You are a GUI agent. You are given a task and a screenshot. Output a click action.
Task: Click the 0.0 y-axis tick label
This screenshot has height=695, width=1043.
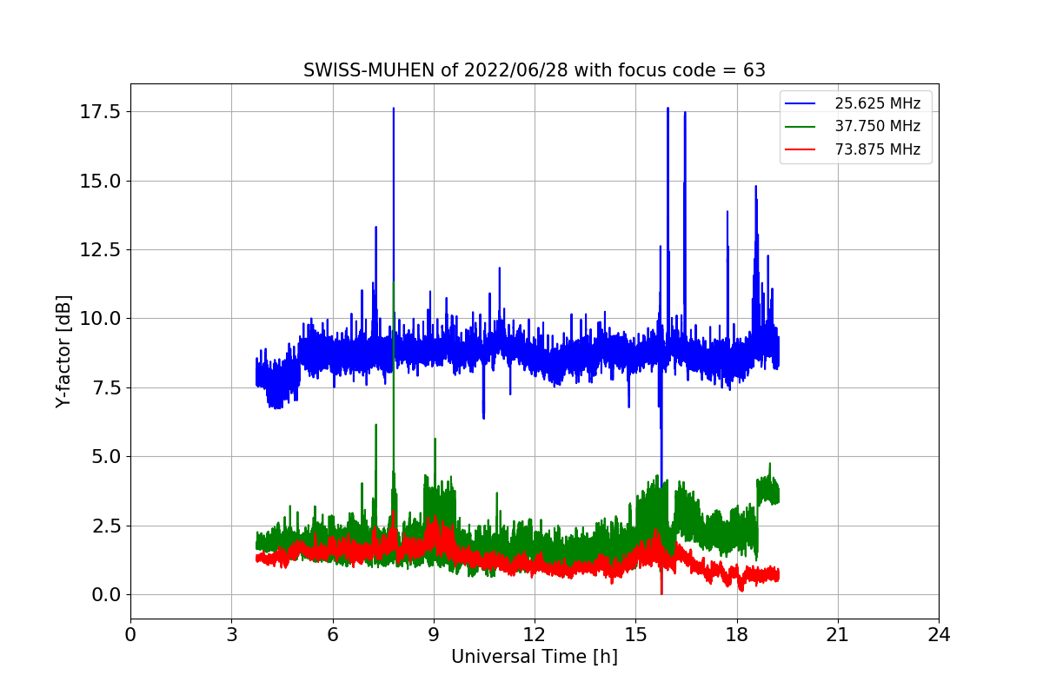click(106, 594)
